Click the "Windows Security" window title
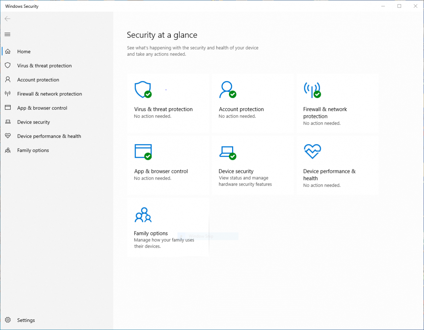424x330 pixels. pos(22,6)
